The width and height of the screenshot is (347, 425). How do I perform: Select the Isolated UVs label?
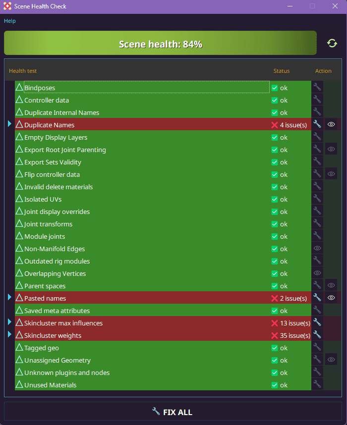click(x=43, y=199)
